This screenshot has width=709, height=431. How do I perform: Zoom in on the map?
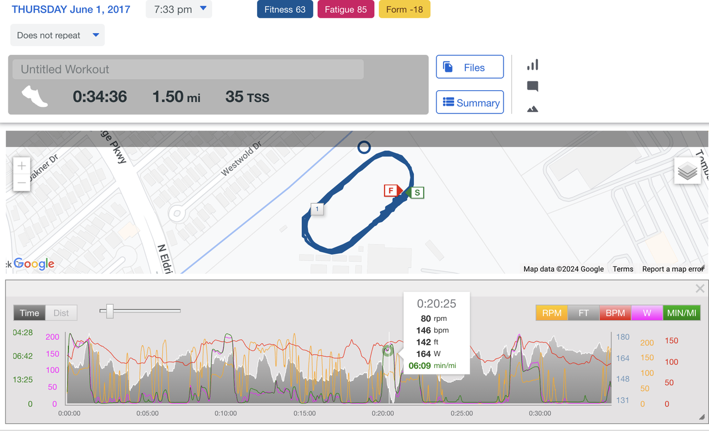pyautogui.click(x=22, y=166)
